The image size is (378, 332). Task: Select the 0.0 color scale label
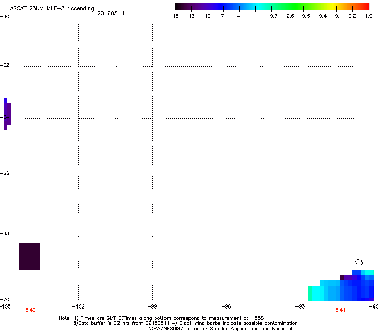[x=352, y=16]
